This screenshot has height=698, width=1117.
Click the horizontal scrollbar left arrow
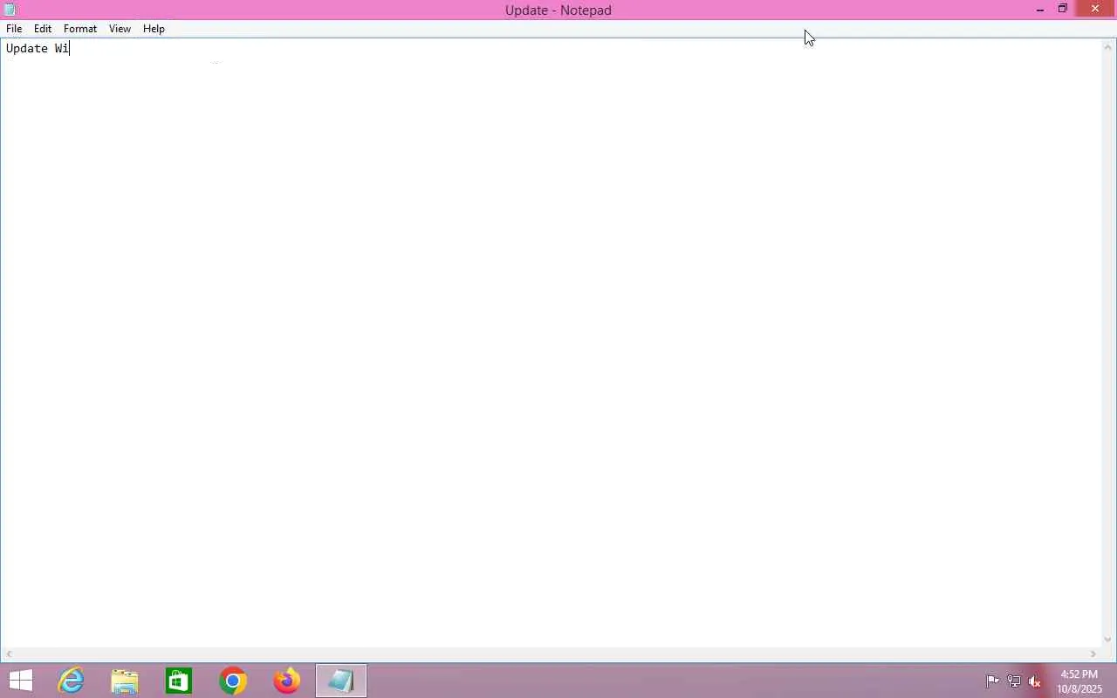(9, 654)
